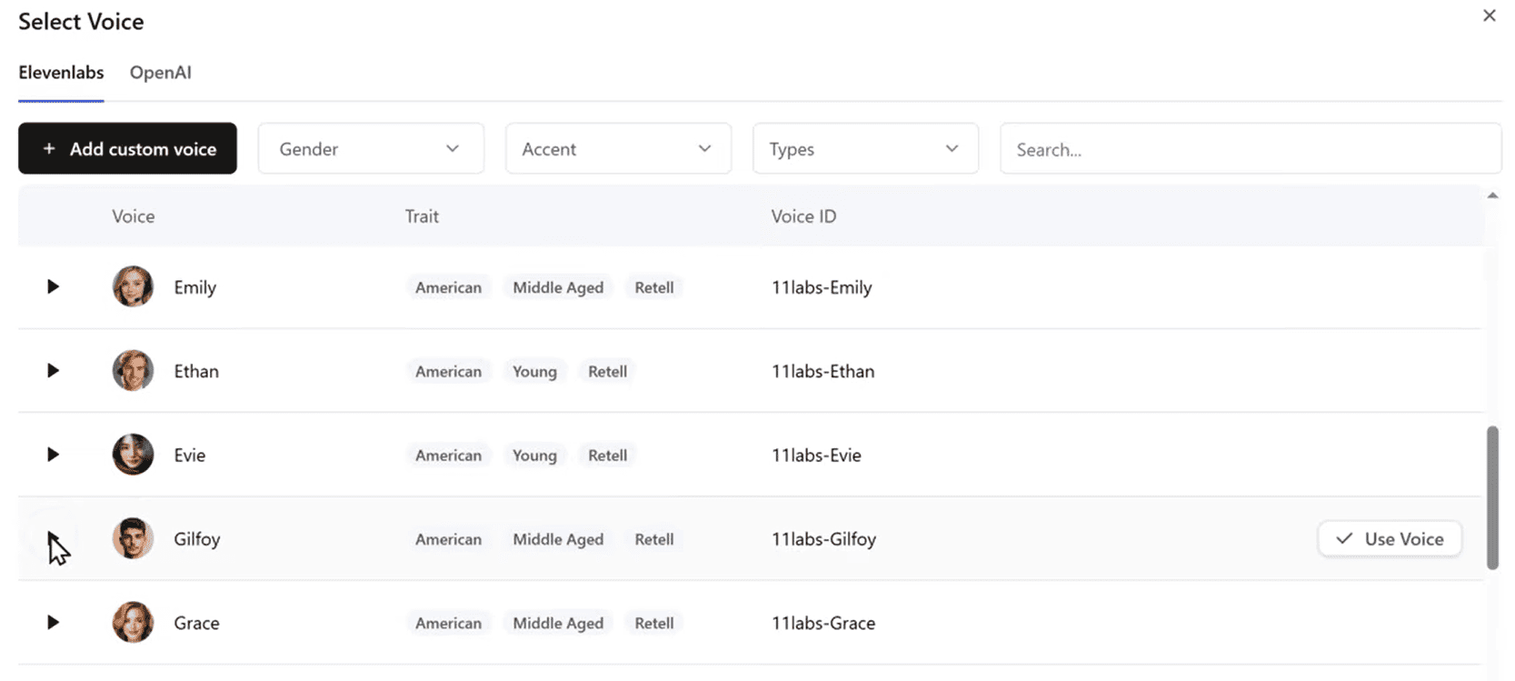Open the Gender filter dropdown
The height and width of the screenshot is (681, 1515).
coord(371,149)
